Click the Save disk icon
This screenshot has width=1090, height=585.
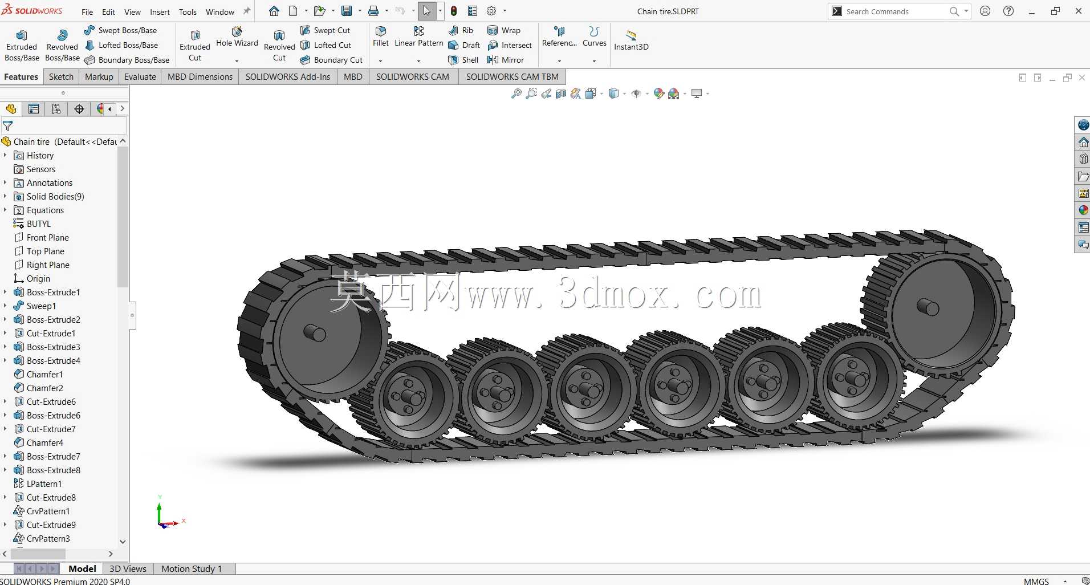(347, 11)
